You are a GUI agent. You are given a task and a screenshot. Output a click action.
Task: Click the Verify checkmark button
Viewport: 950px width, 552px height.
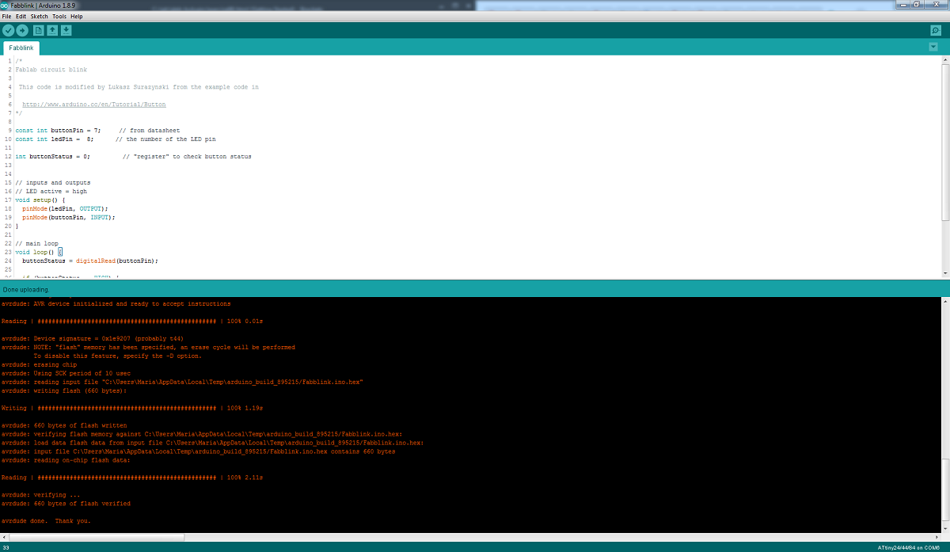(x=8, y=30)
